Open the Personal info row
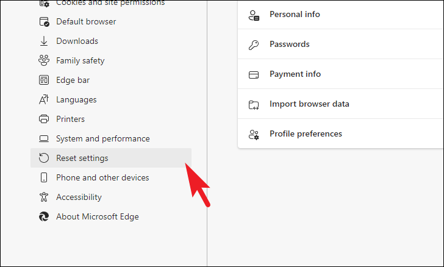This screenshot has width=444, height=267. [295, 14]
